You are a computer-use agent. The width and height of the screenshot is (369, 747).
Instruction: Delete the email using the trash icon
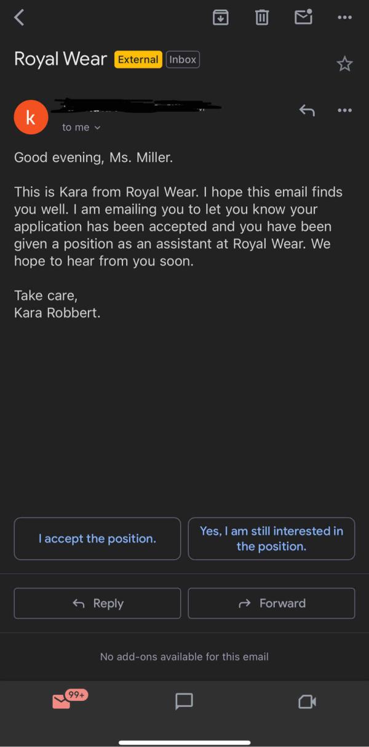262,18
